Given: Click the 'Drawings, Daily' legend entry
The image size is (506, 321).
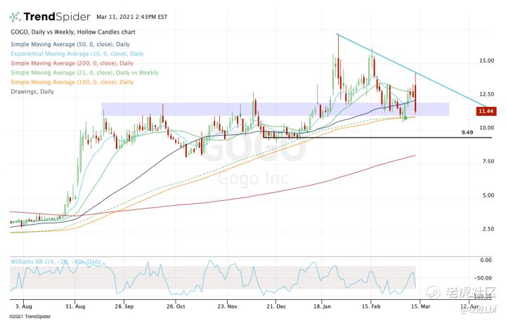Looking at the screenshot, I should [x=32, y=91].
